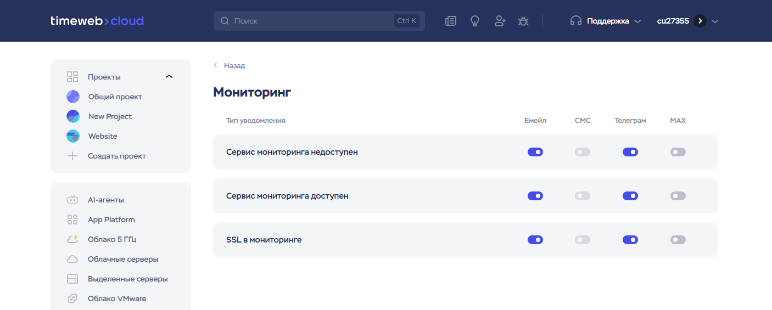This screenshot has height=310, width=772.
Task: Click the plus icon for Создать проект
Action: [x=72, y=156]
